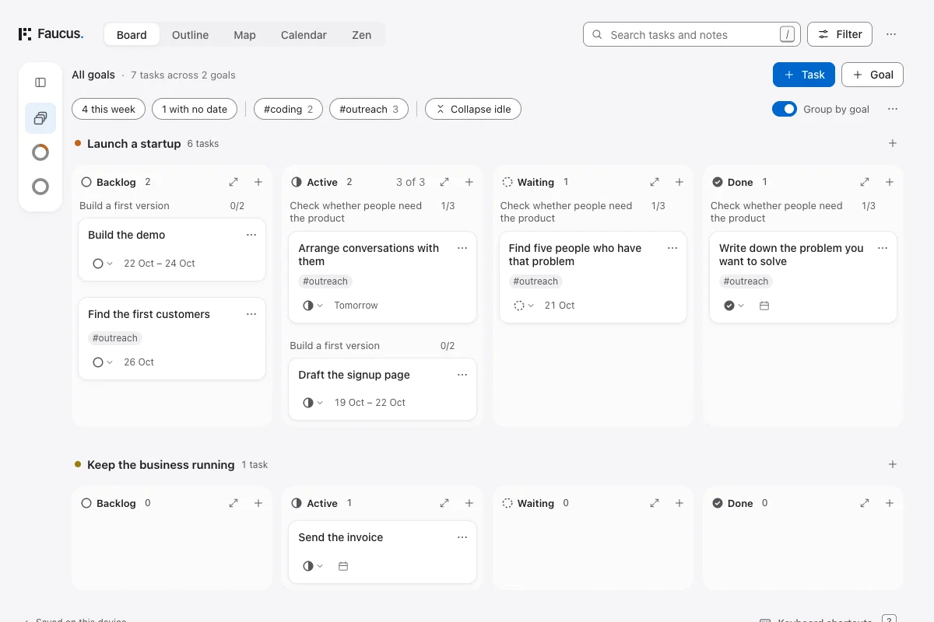Click the Goal button
Screen dimensions: 934x622
pyautogui.click(x=873, y=75)
